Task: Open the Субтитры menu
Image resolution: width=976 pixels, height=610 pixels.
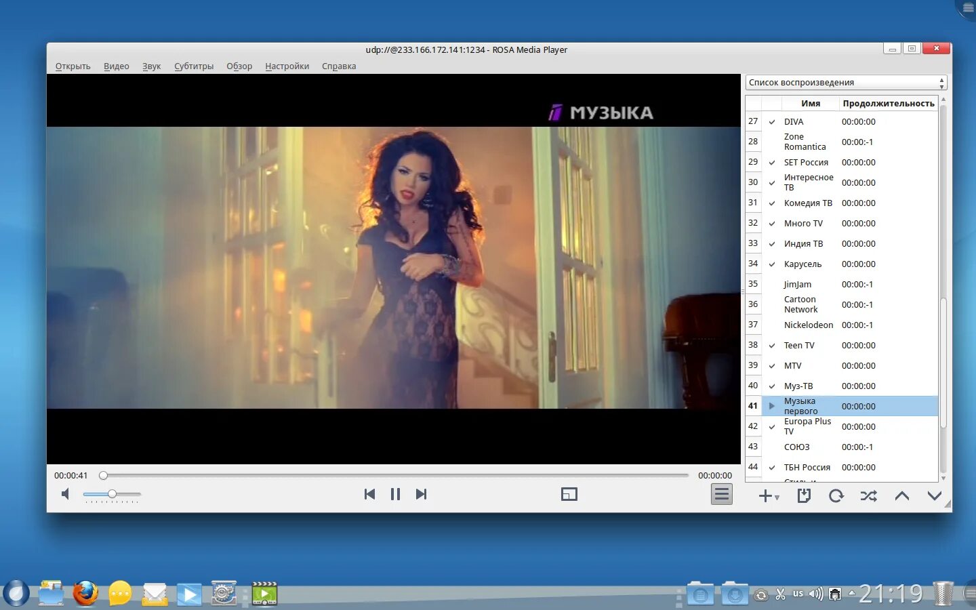Action: coord(194,66)
